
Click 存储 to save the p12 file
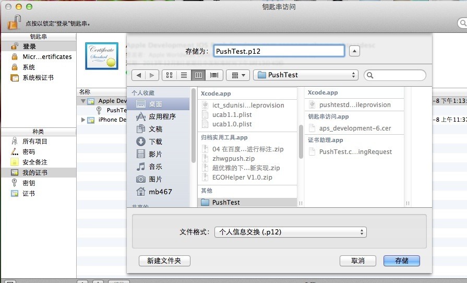click(x=401, y=261)
